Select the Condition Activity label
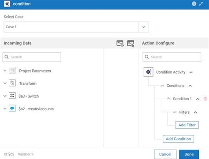Screen dimensions: 209x159 [171, 72]
